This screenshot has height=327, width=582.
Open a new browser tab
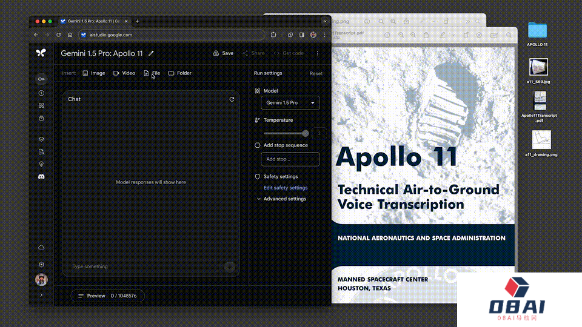coord(138,21)
